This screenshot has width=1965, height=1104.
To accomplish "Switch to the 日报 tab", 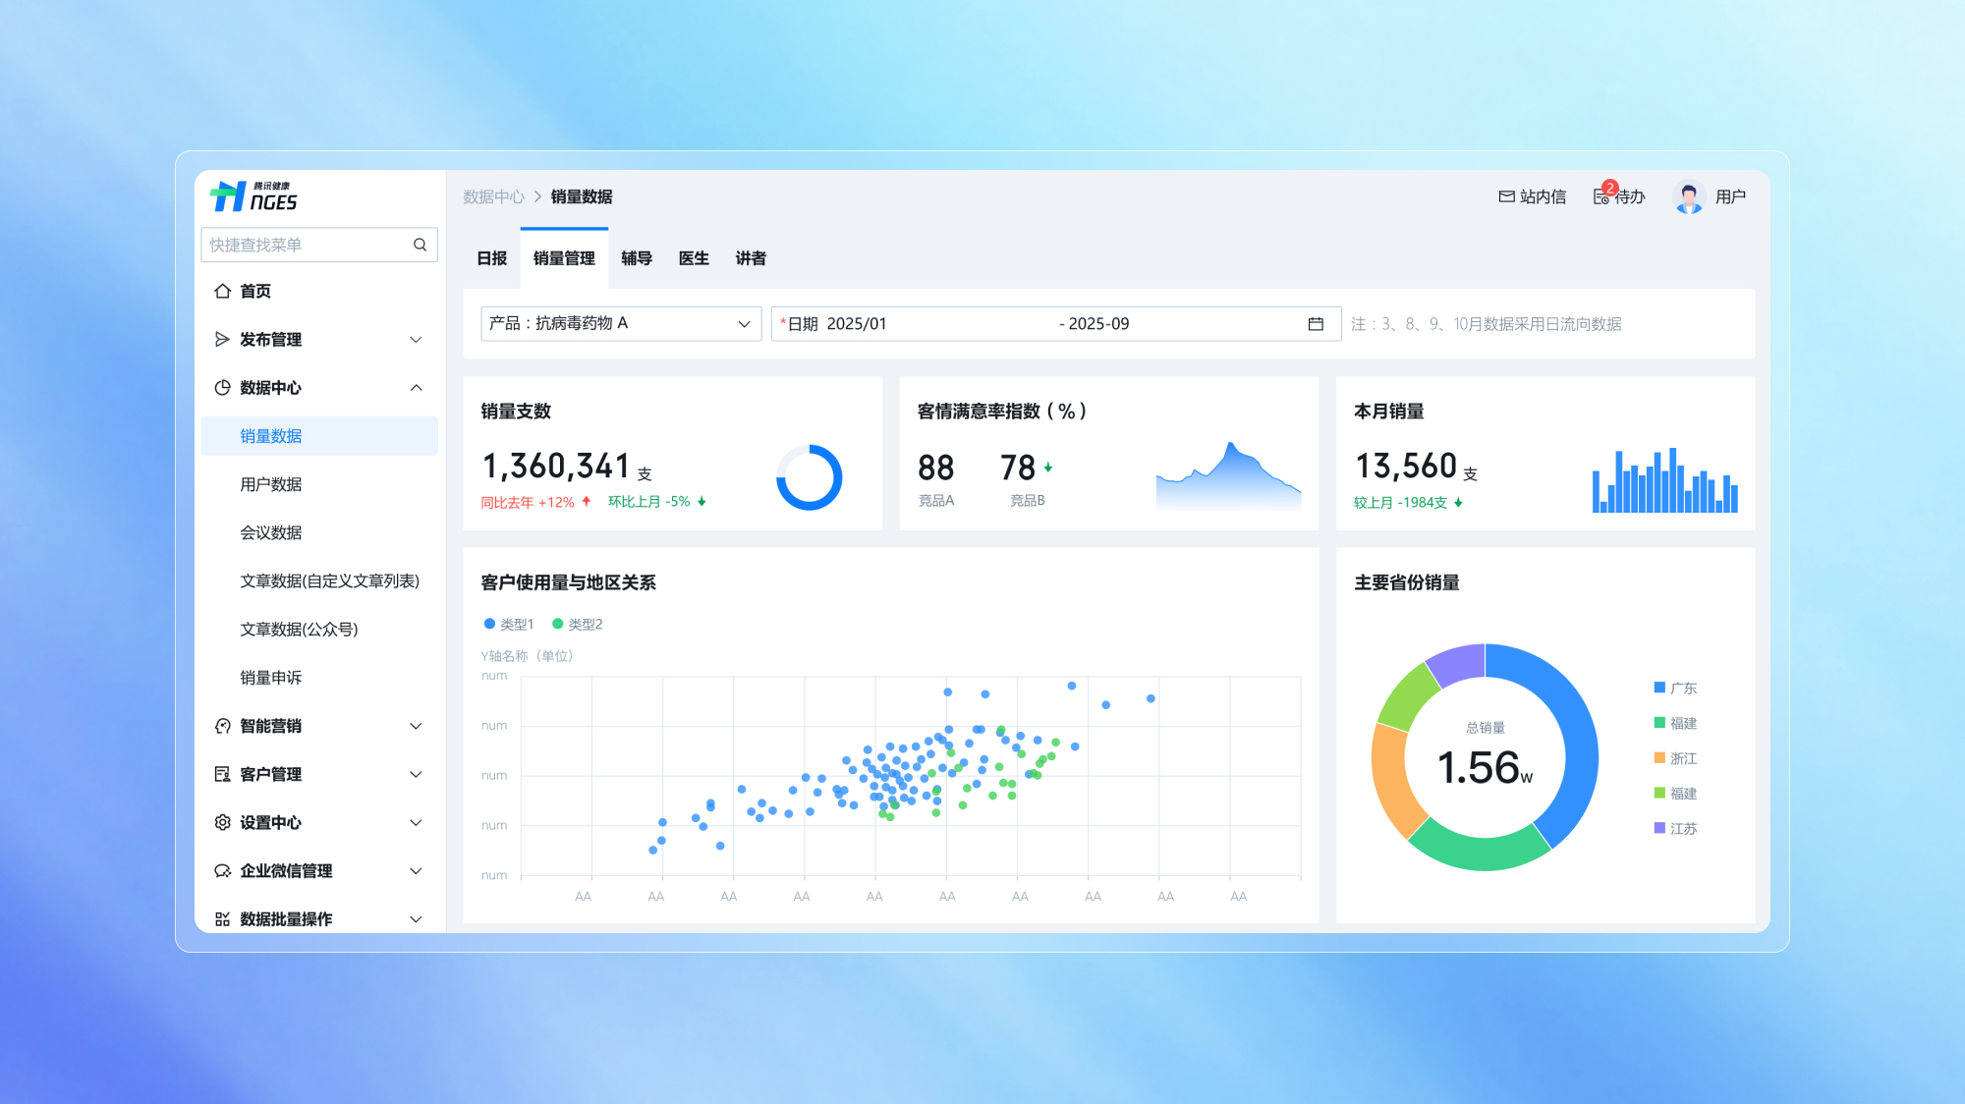I will click(x=492, y=258).
